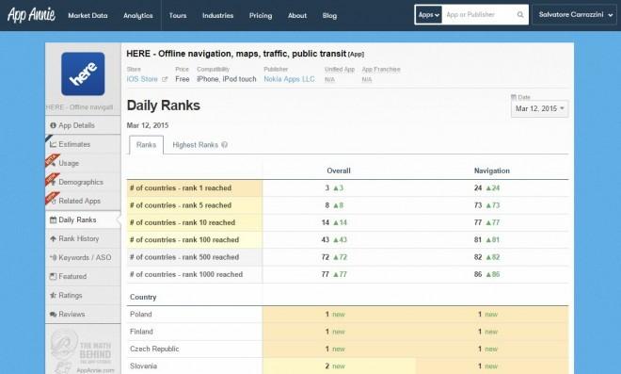Select the Poland country row

click(348, 314)
